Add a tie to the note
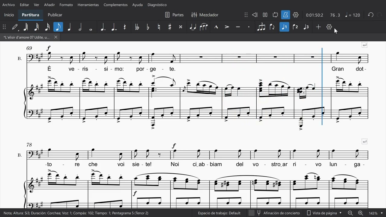 pos(193,27)
